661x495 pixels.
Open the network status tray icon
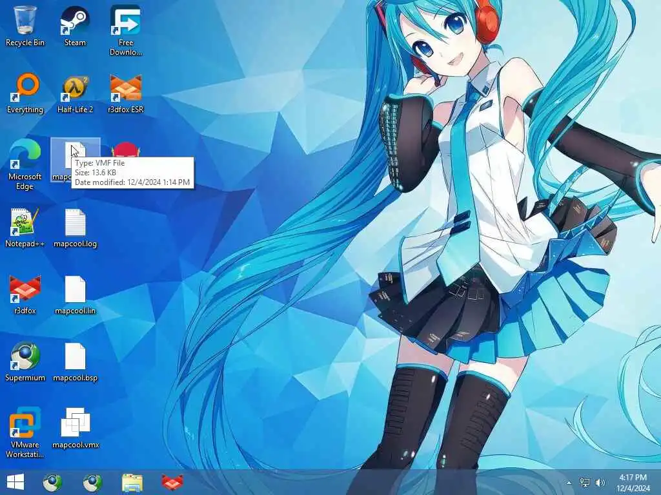pyautogui.click(x=585, y=483)
